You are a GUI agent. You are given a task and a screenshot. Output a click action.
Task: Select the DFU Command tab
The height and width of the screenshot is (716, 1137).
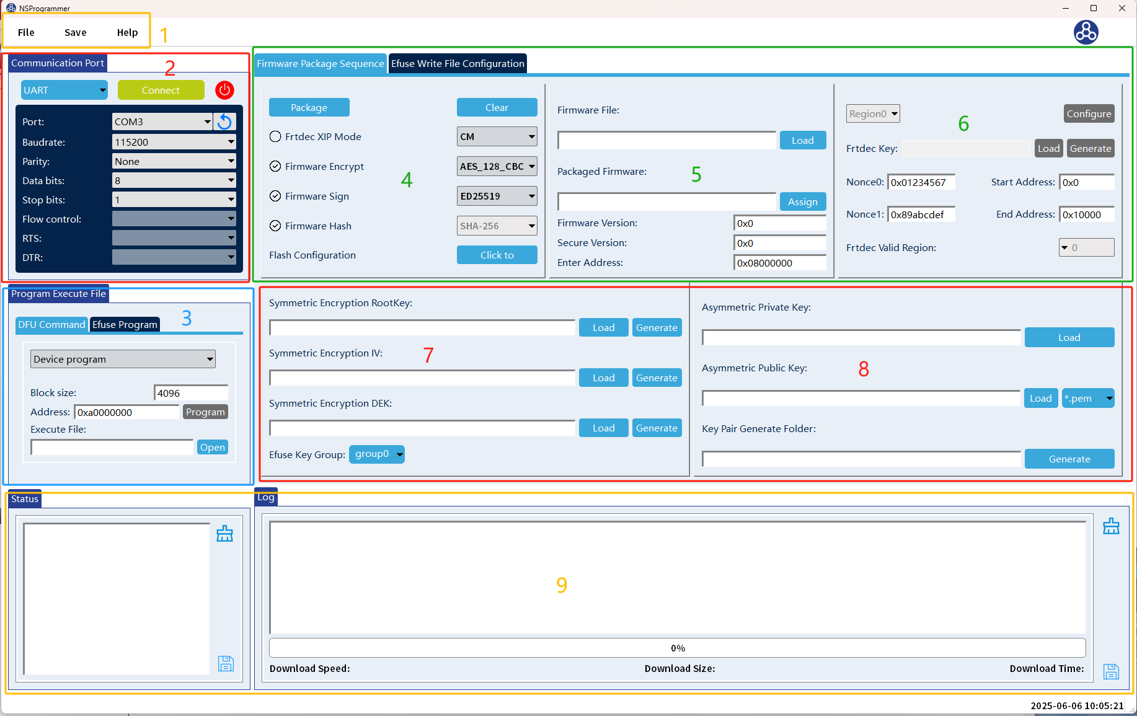coord(51,324)
